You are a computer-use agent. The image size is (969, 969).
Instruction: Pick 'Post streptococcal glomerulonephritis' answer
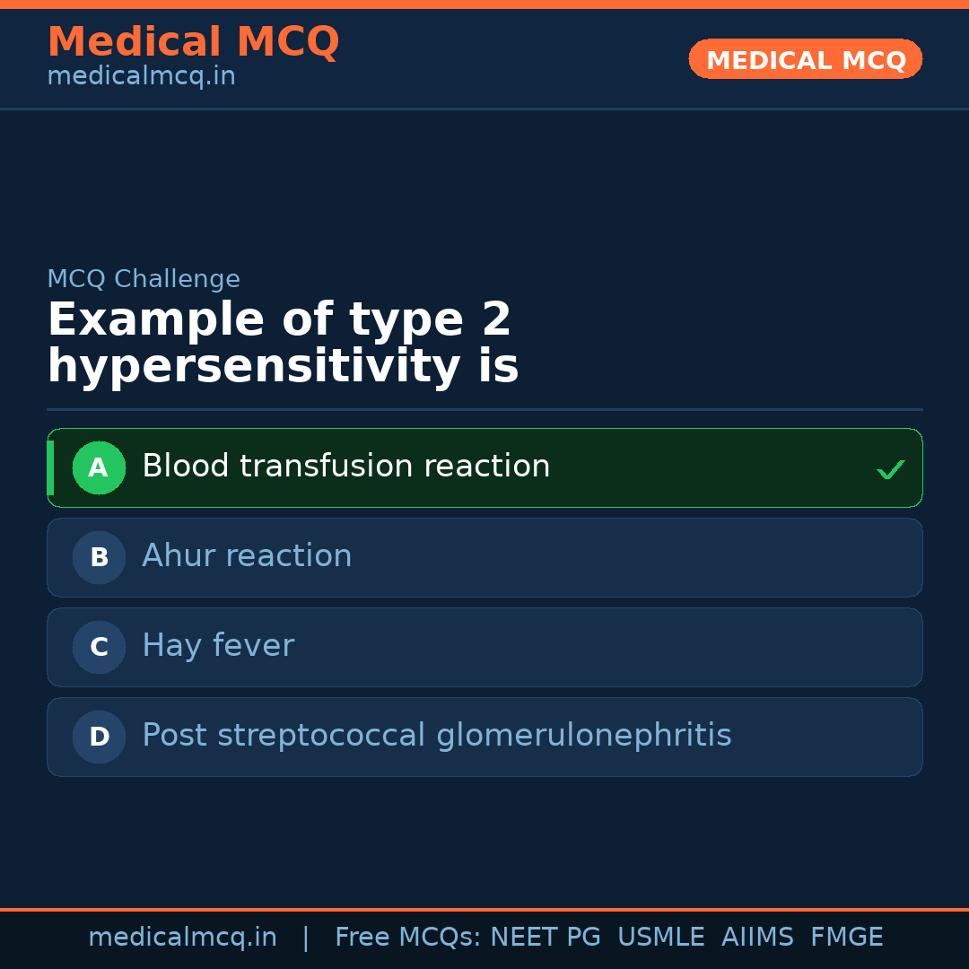point(436,736)
